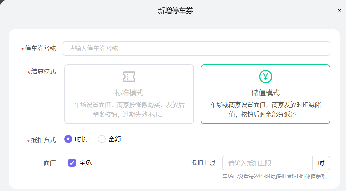The width and height of the screenshot is (346, 191).
Task: Select the 标准模式 settlement card
Action: (129, 94)
